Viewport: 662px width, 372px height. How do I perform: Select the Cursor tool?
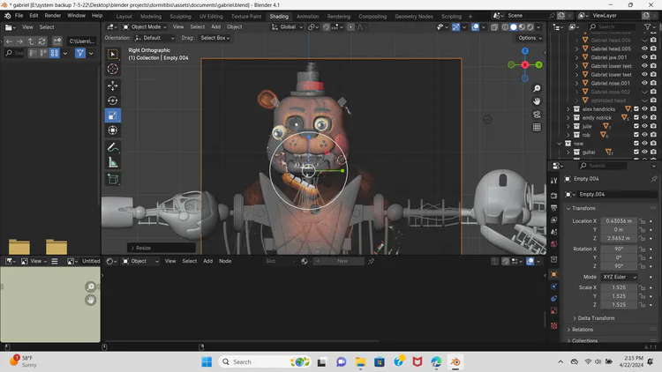click(113, 69)
